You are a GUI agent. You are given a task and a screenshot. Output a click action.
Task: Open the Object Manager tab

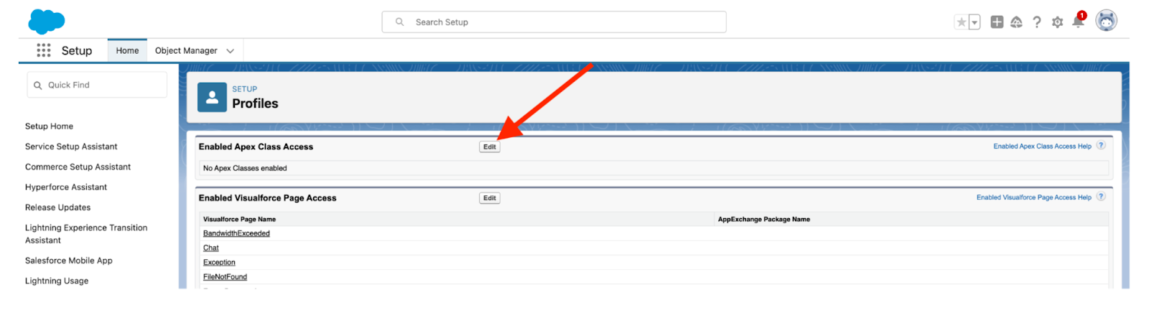click(x=186, y=51)
